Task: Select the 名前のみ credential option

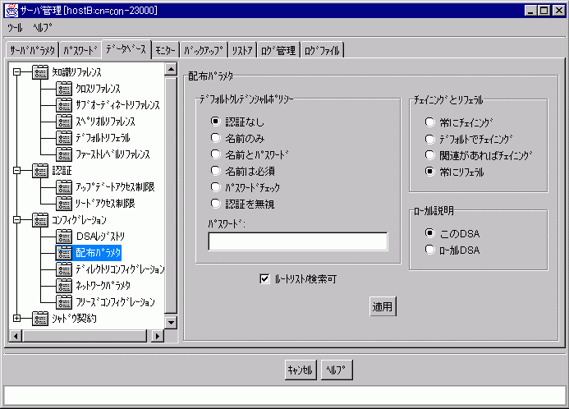Action: pos(215,138)
